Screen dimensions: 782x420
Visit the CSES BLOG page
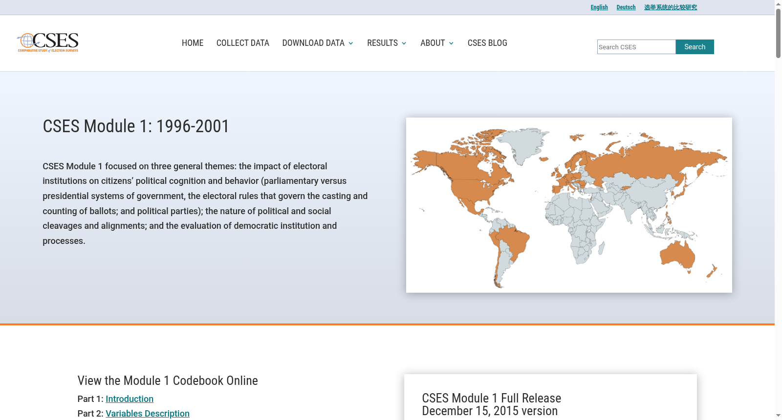point(487,43)
